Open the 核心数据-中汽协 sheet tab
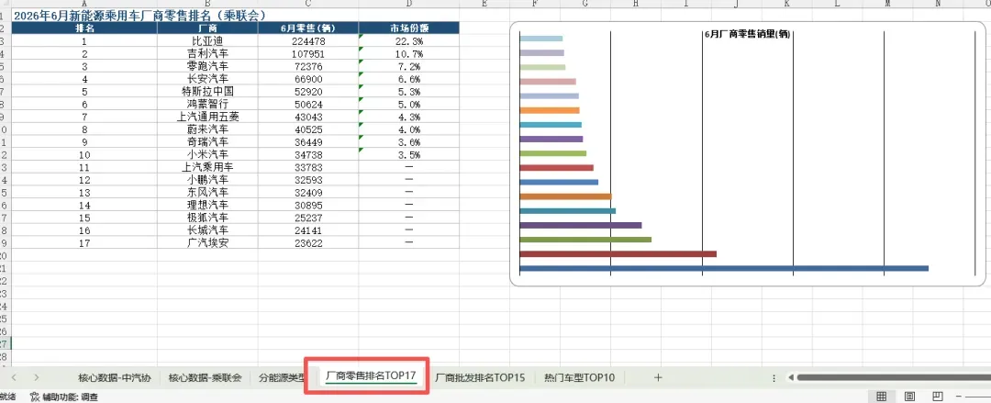This screenshot has width=991, height=403. [x=115, y=377]
